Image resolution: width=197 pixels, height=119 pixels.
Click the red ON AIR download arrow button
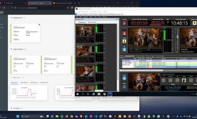(124, 33)
